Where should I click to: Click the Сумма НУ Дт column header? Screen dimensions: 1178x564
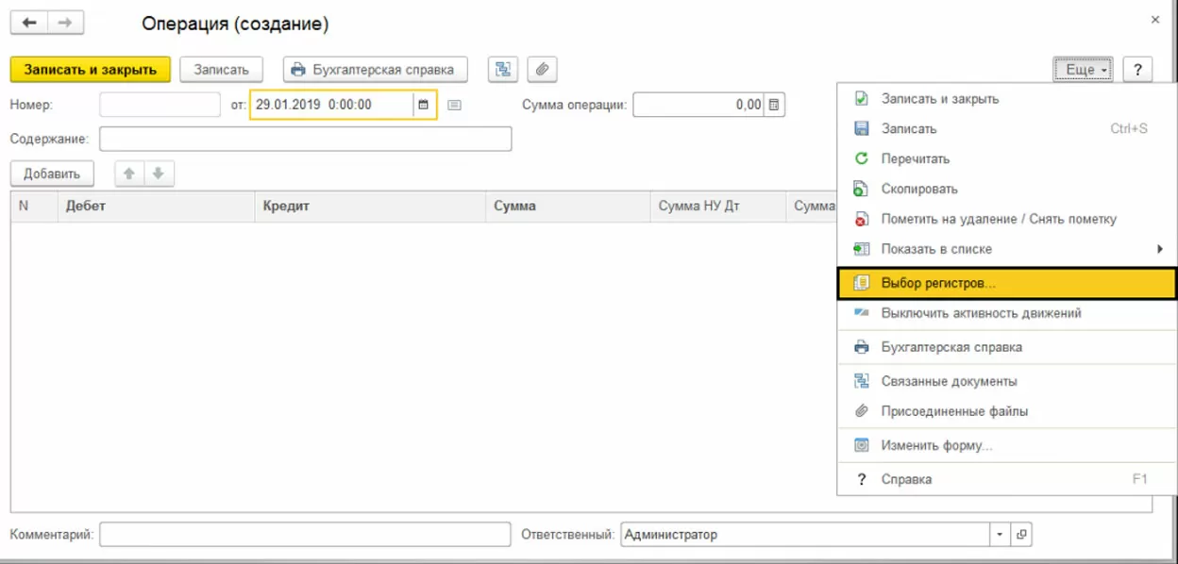[x=718, y=206]
